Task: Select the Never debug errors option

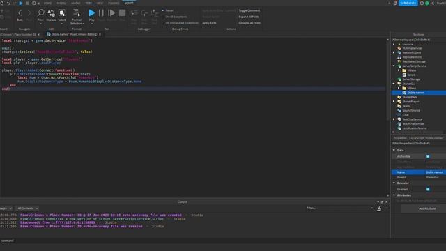Action: [168, 10]
